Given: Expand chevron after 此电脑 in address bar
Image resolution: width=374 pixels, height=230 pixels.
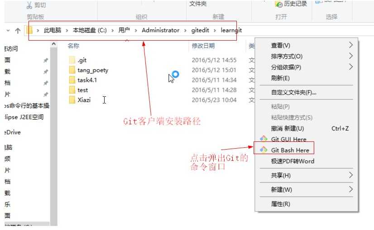Looking at the screenshot, I should 67,30.
